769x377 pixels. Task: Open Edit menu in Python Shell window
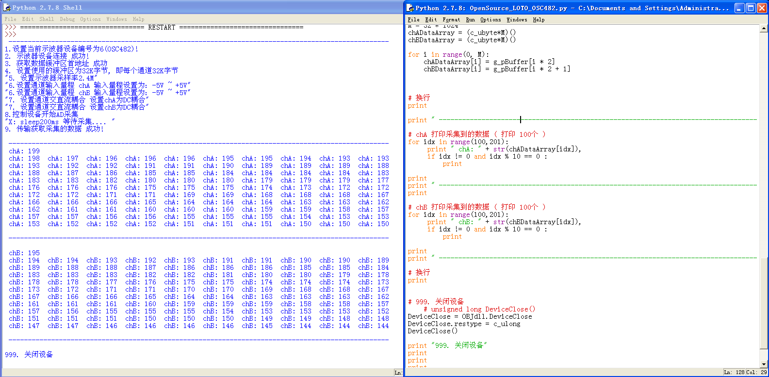(x=28, y=19)
